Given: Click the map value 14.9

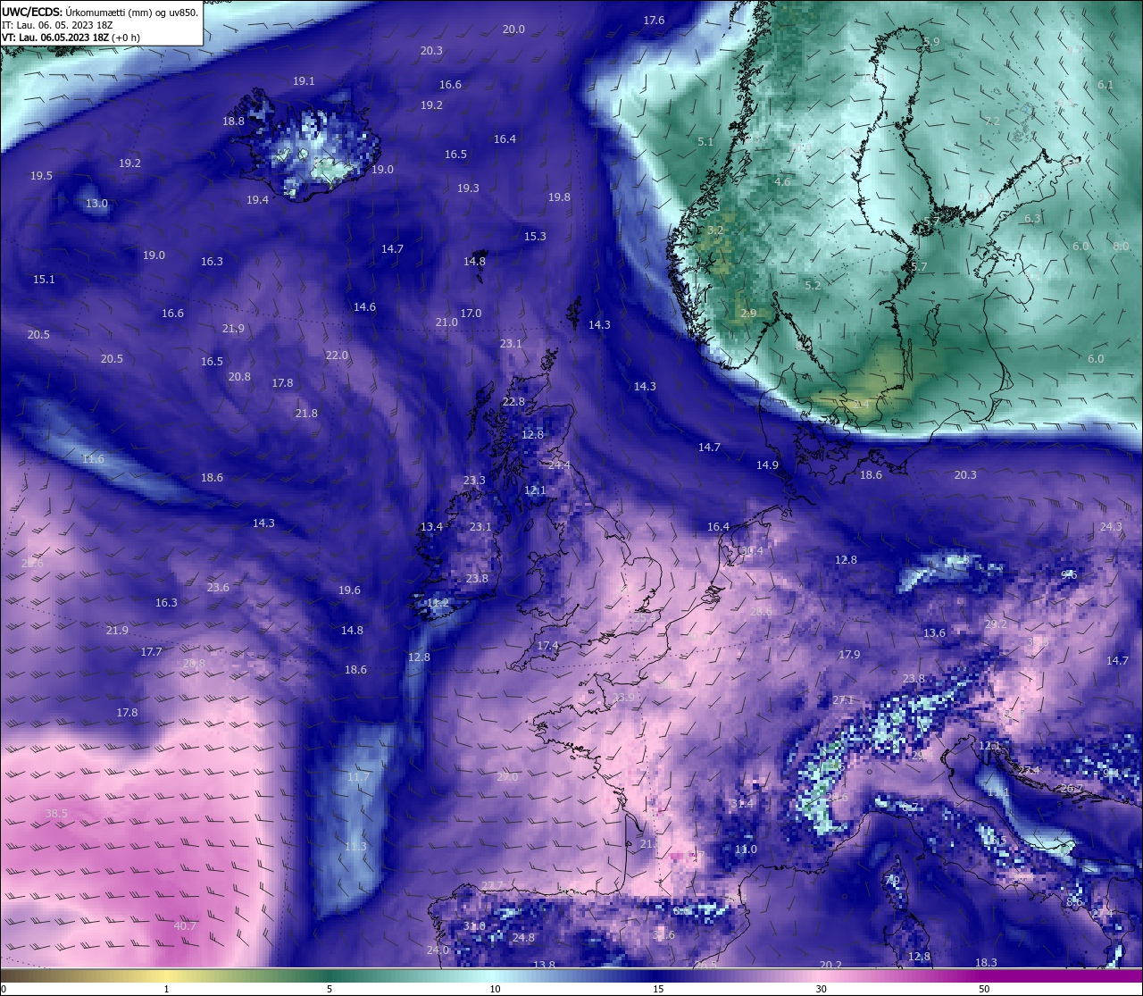Looking at the screenshot, I should (x=767, y=465).
